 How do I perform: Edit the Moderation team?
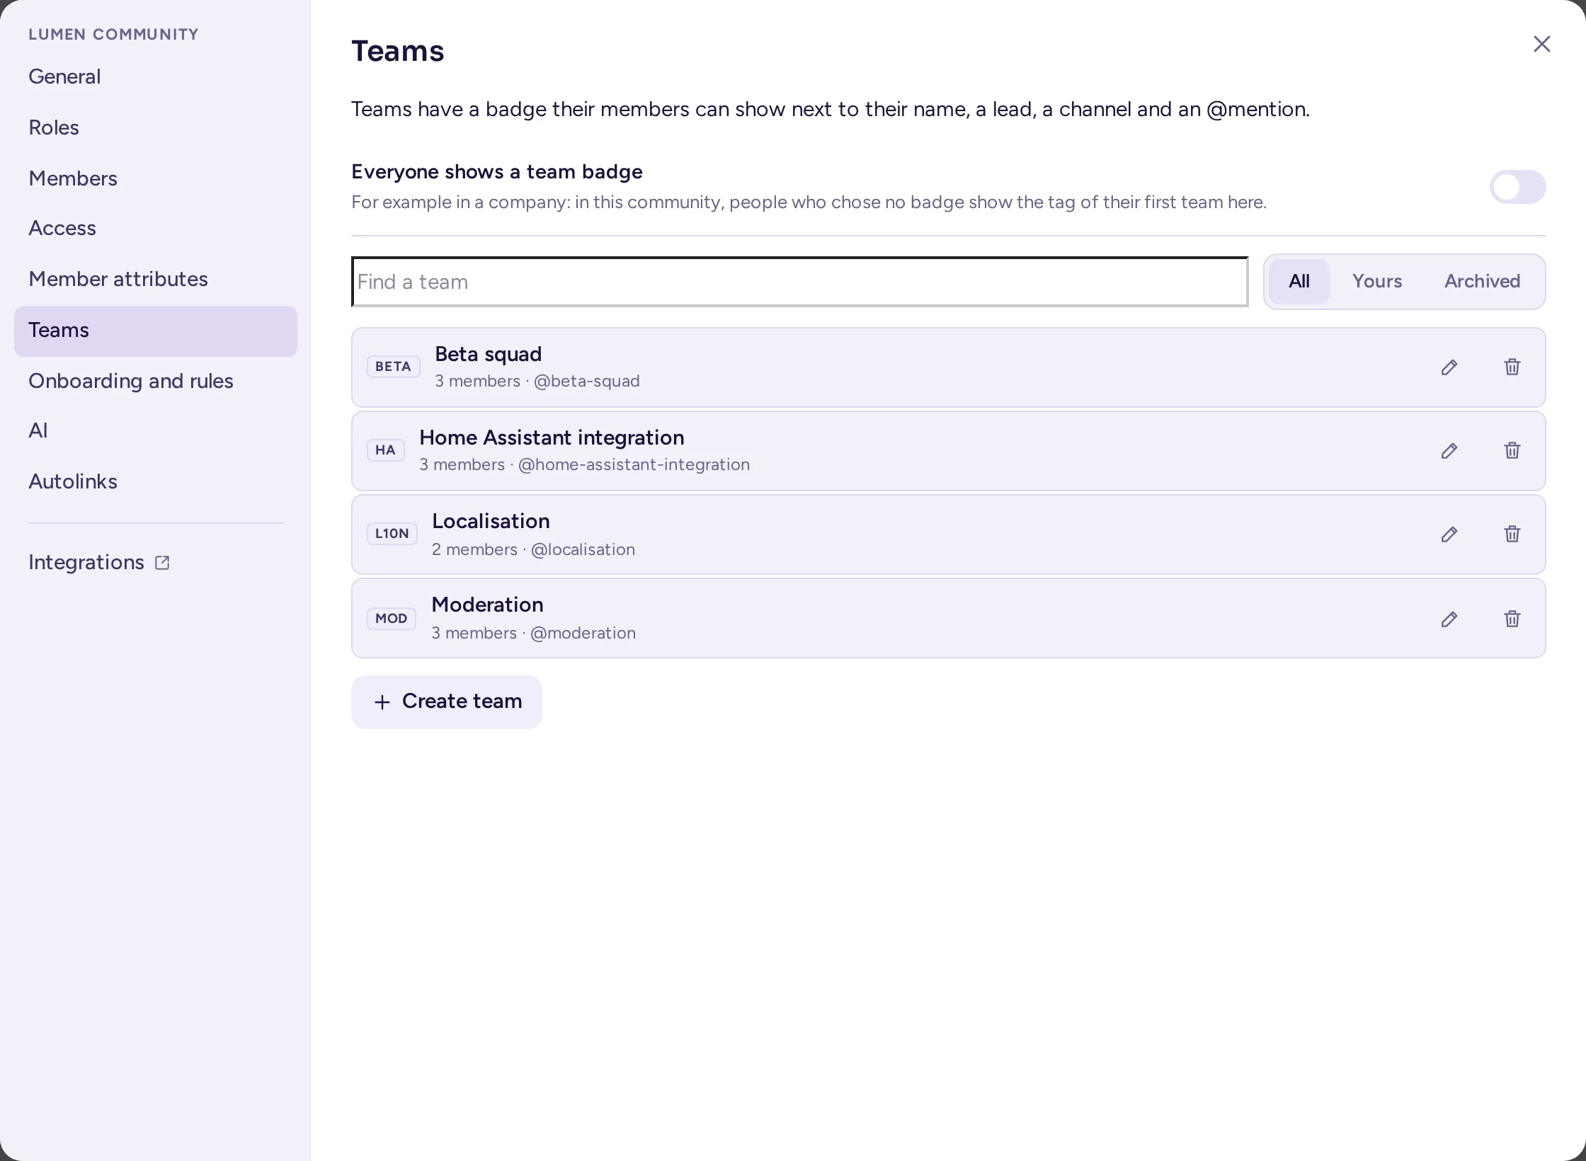click(x=1449, y=619)
